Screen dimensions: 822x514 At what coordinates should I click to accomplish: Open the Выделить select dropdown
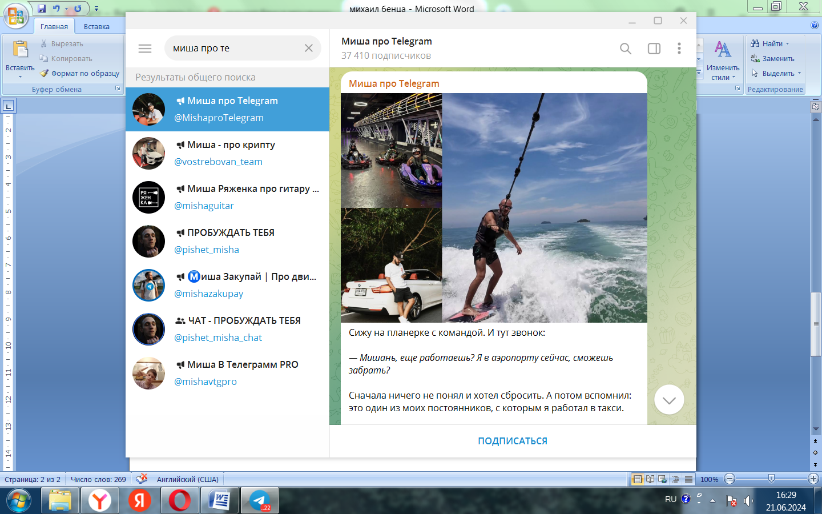[776, 73]
